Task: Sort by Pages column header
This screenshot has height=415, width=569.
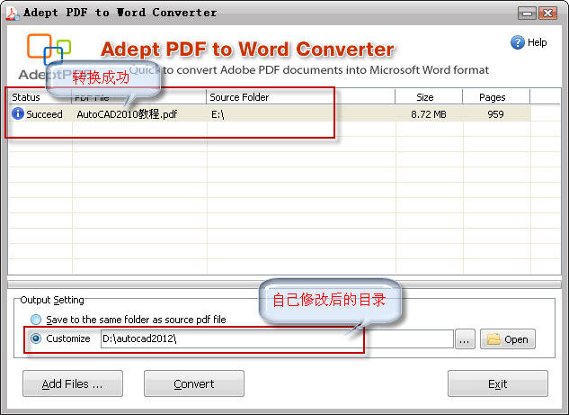Action: coord(496,97)
